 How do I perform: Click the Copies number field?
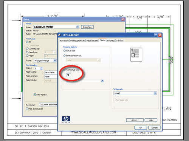click(37, 68)
